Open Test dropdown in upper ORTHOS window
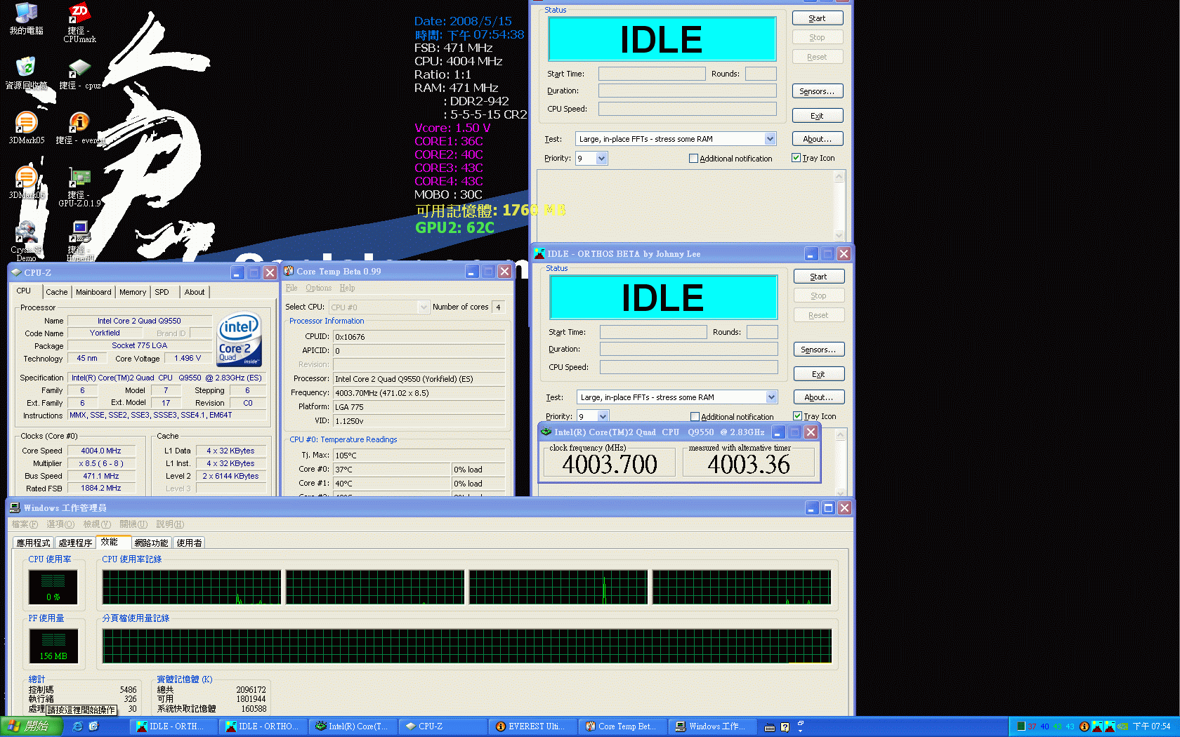1180x737 pixels. 770,139
